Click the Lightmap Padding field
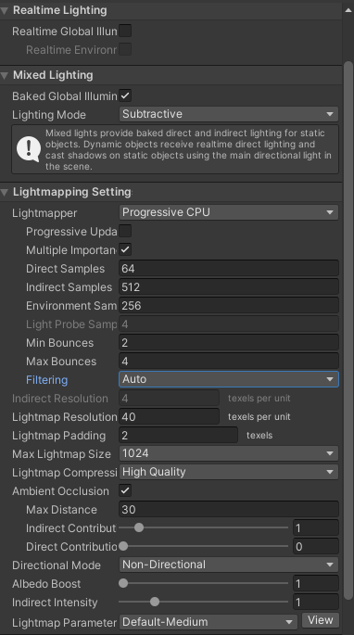The height and width of the screenshot is (635, 354). tap(179, 436)
